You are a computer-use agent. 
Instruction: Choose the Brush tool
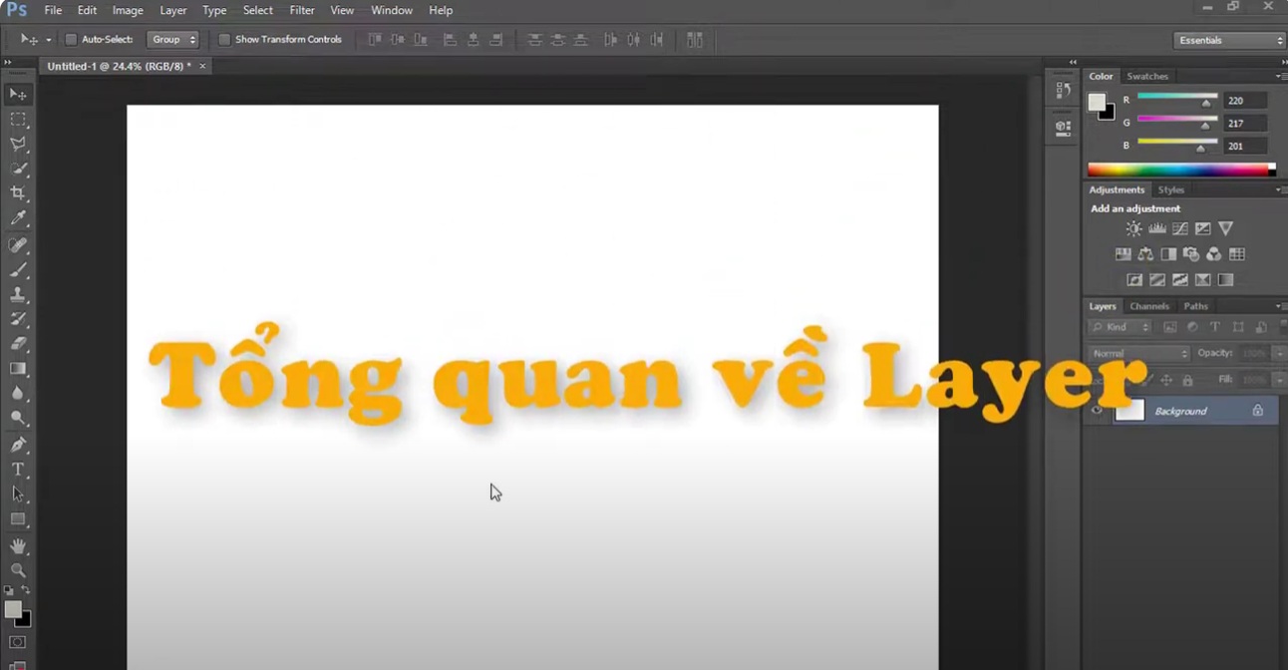click(18, 270)
